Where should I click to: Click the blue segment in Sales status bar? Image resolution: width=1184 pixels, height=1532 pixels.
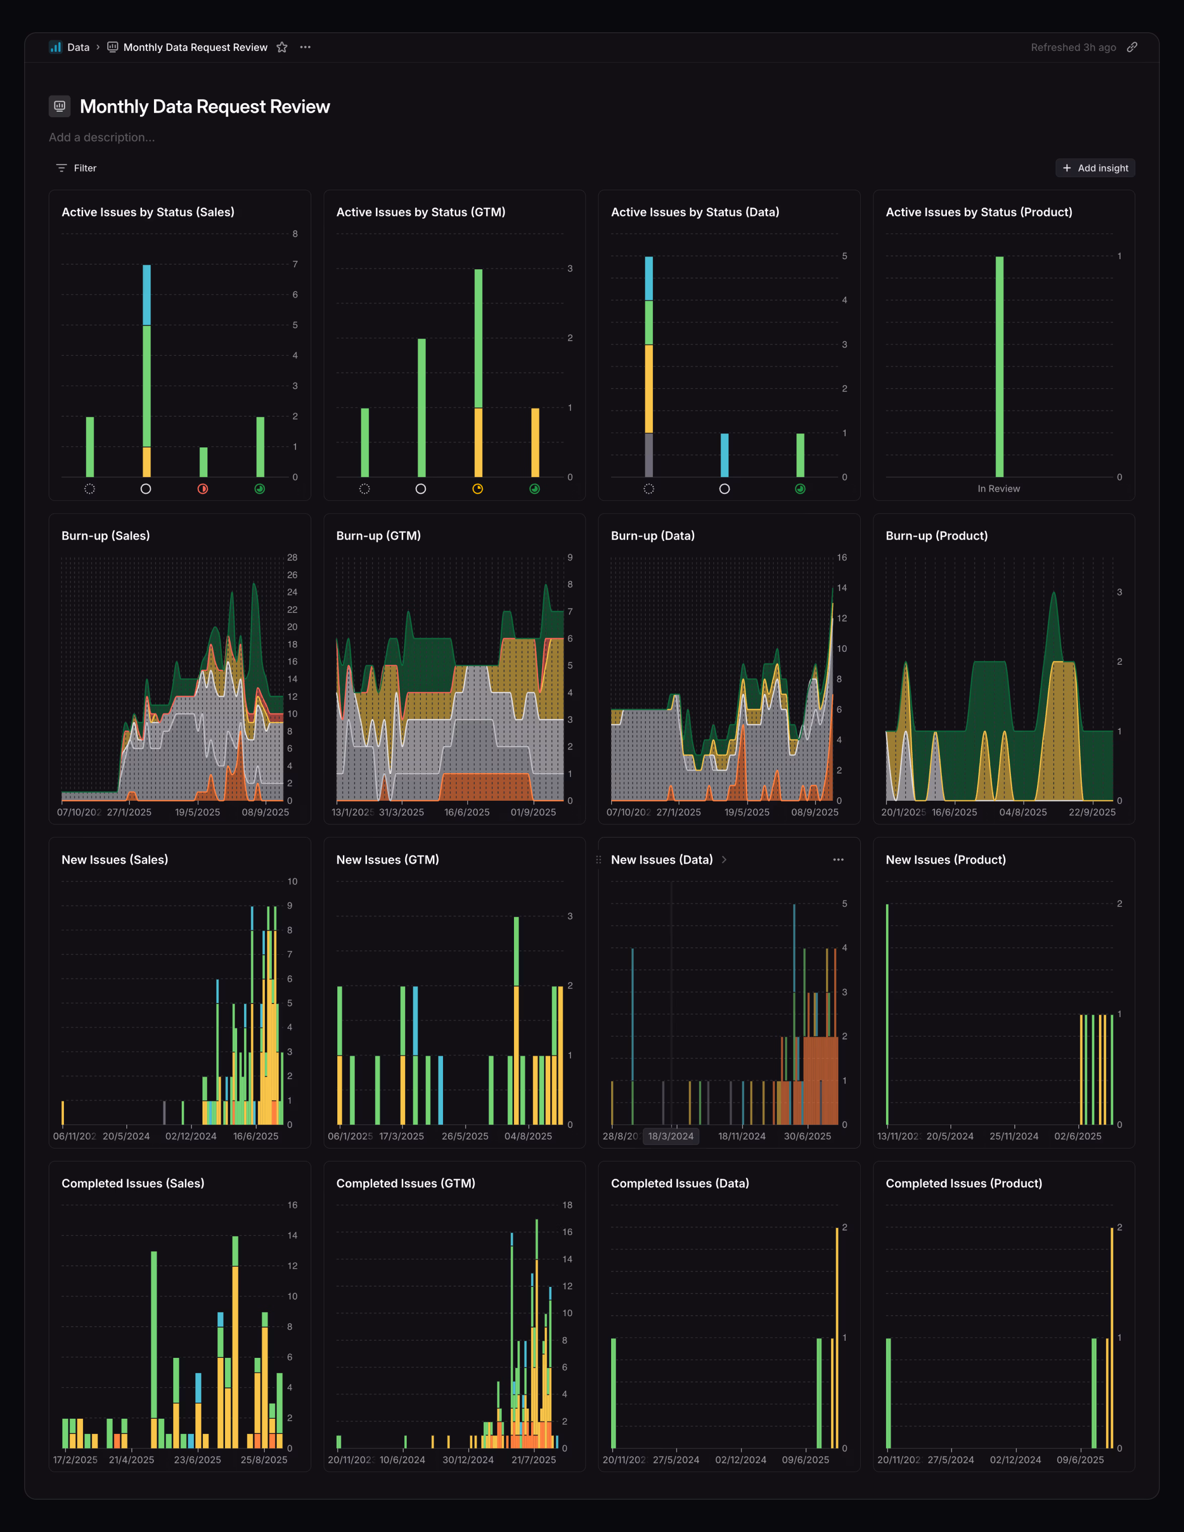(x=146, y=294)
